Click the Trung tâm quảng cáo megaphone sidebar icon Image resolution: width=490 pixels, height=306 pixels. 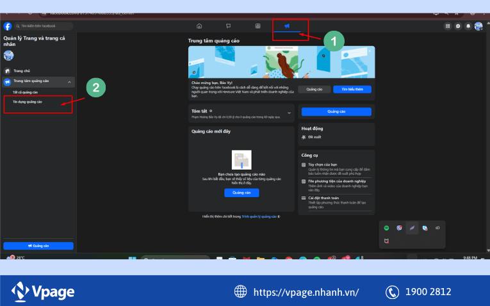tap(7, 82)
